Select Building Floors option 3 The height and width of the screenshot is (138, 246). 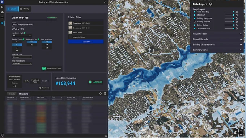click(x=17, y=48)
